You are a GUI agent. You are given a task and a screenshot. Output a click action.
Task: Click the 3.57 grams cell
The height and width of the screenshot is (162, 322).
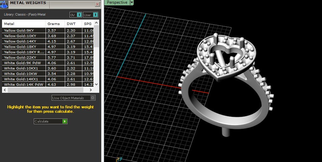pos(55,30)
